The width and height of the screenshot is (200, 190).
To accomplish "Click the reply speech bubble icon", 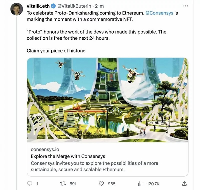I will click(x=30, y=183).
